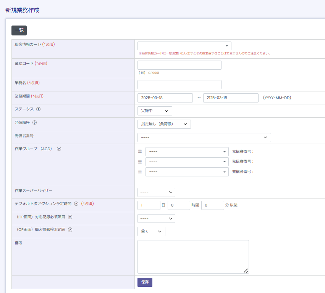The image size is (325, 293).
Task: Click the third 作業グループ row drag handle
Action: (140, 172)
